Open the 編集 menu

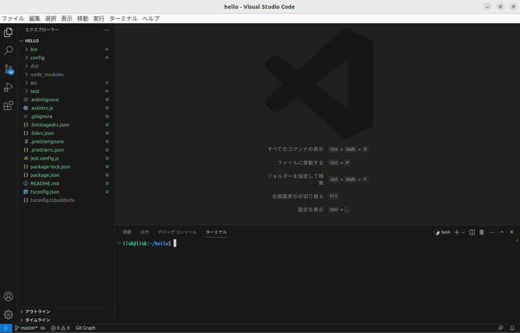point(34,19)
